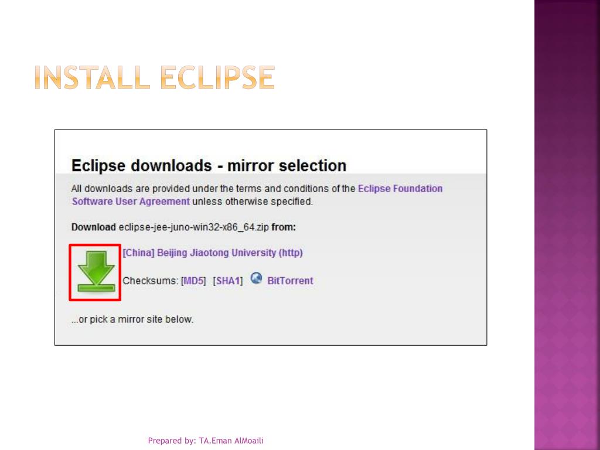
Task: Open the Eclipse Foundation agreement link
Action: click(400, 189)
